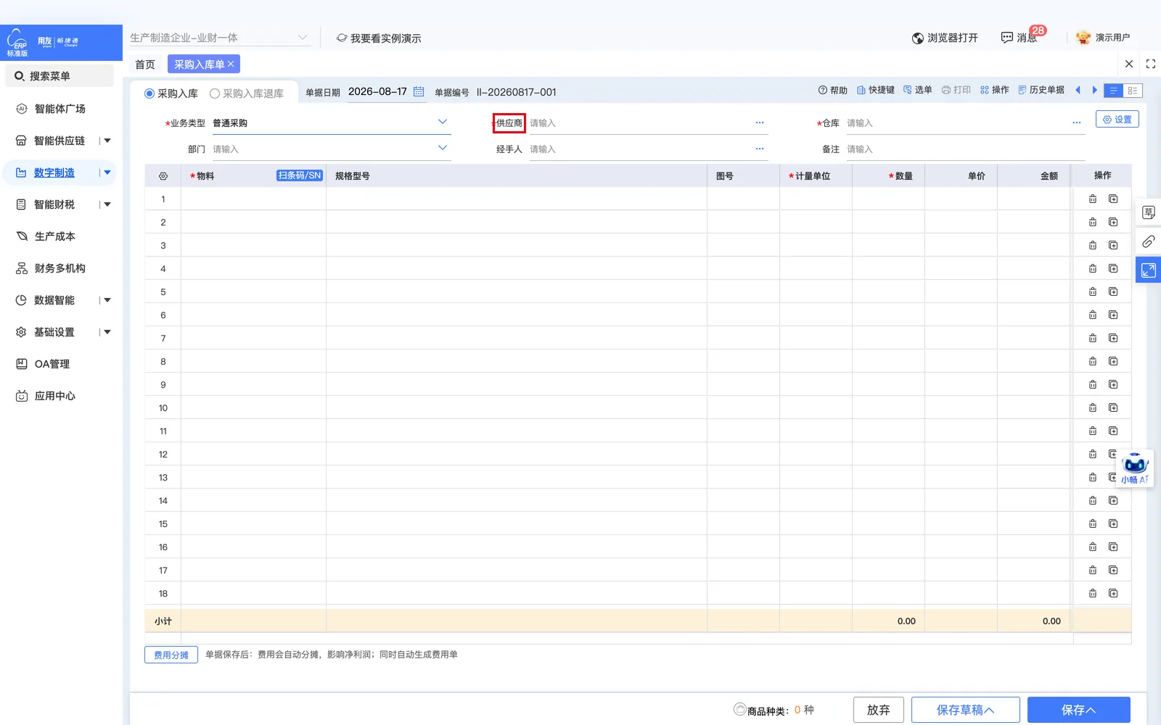Click 选单 in the toolbar
Screen dimensions: 1161x725
click(x=917, y=90)
